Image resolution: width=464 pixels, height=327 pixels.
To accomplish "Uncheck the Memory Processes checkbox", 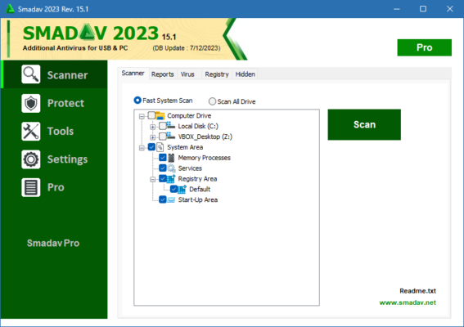I will [163, 158].
